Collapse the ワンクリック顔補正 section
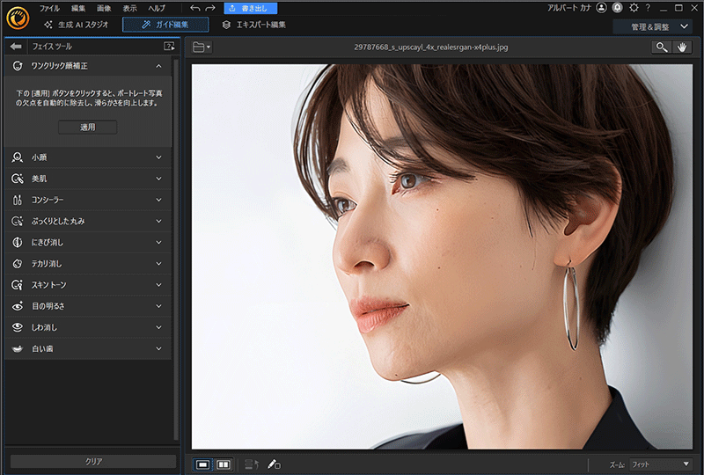Screen dimensions: 704x475 click(158, 66)
